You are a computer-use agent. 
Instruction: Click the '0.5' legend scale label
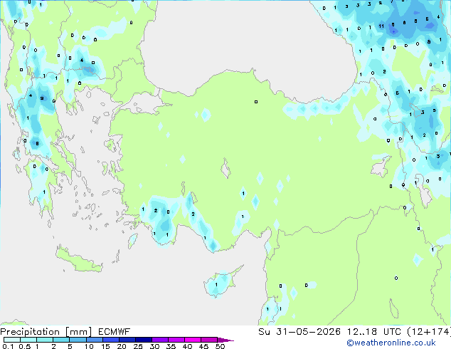(x=24, y=346)
